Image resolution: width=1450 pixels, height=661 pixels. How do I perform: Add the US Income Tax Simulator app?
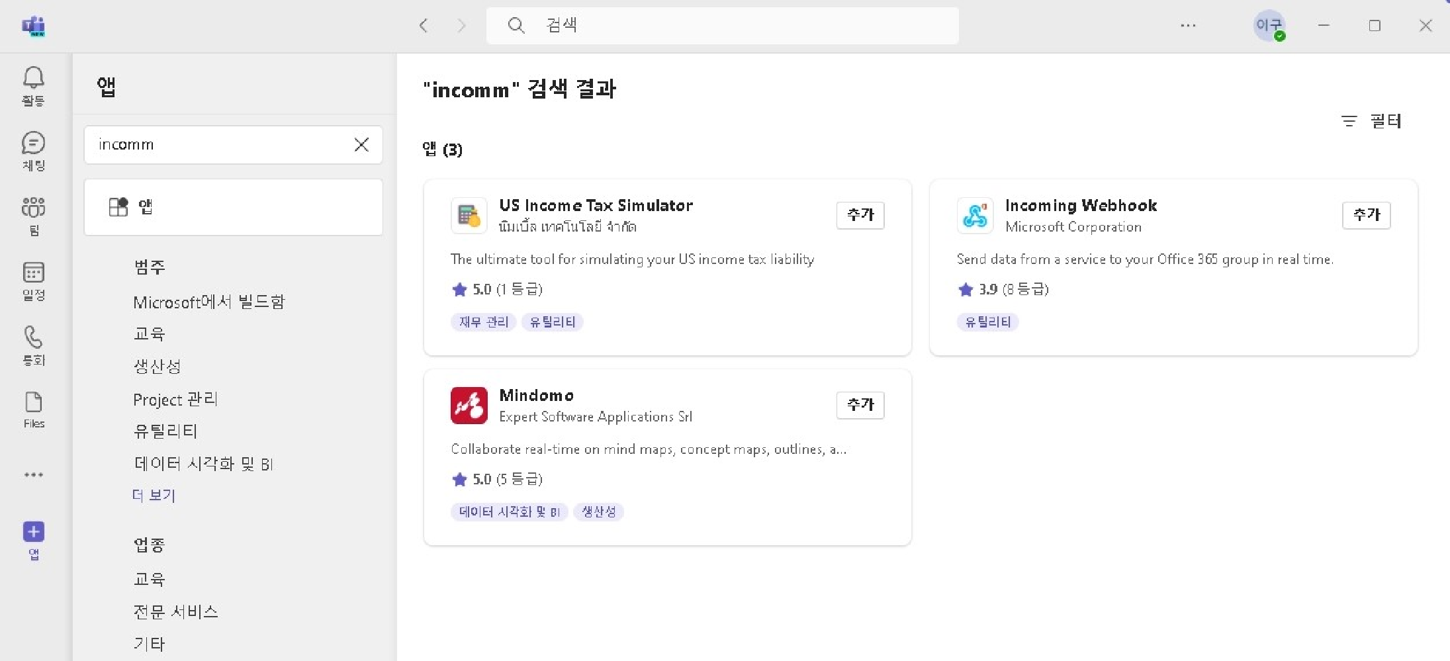click(860, 215)
